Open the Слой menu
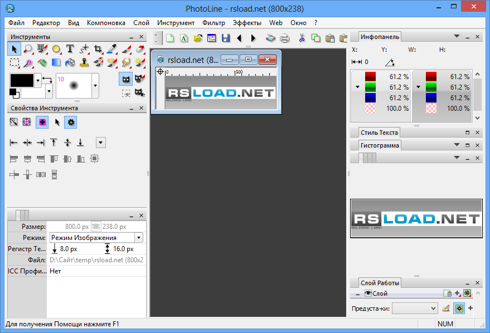The height and width of the screenshot is (333, 490). click(x=141, y=23)
